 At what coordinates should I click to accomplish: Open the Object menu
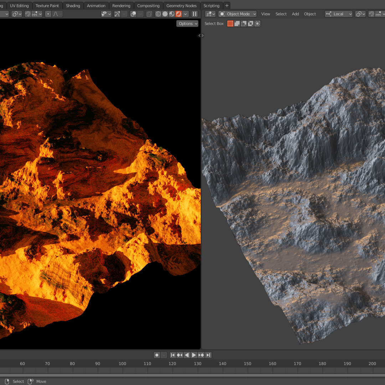pos(310,14)
